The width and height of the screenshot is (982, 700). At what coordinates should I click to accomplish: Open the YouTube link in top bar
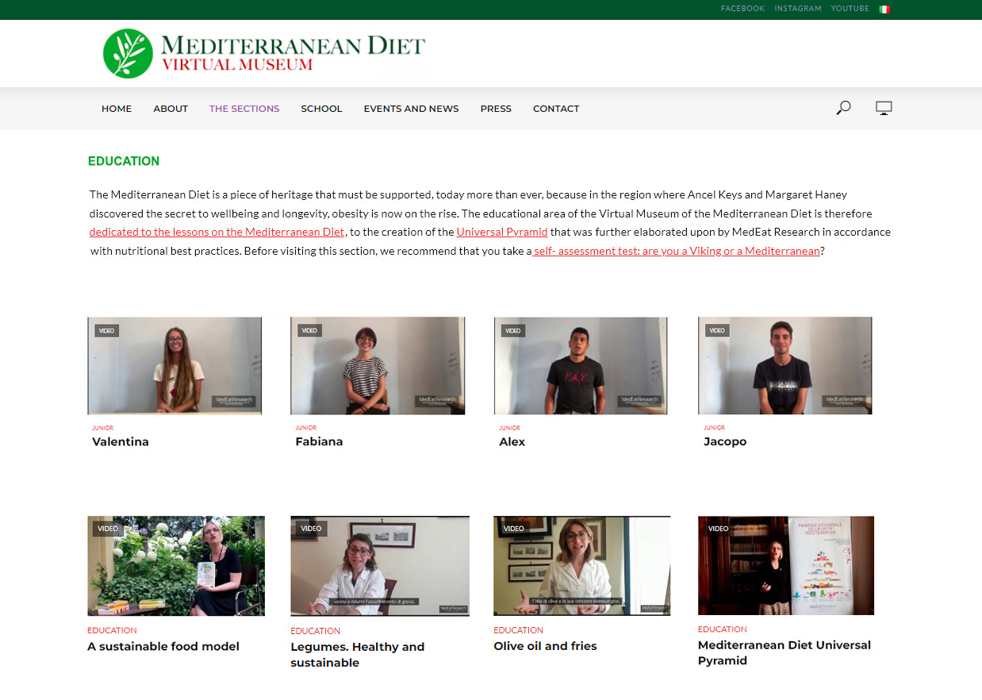tap(850, 9)
